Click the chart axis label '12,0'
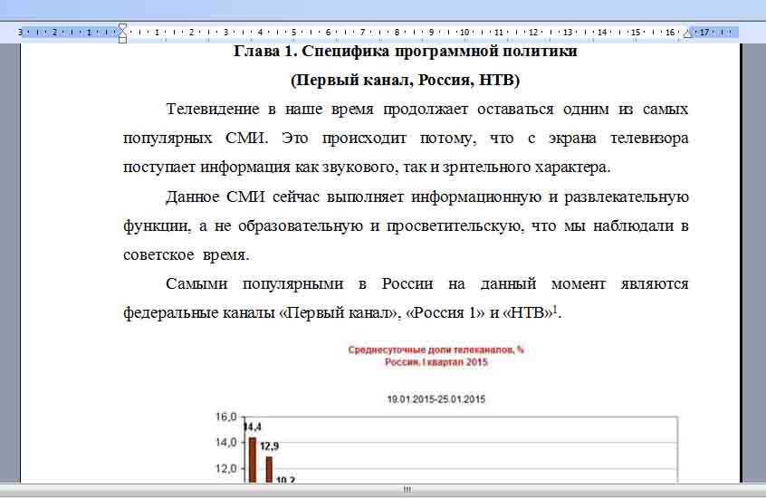 coord(225,468)
